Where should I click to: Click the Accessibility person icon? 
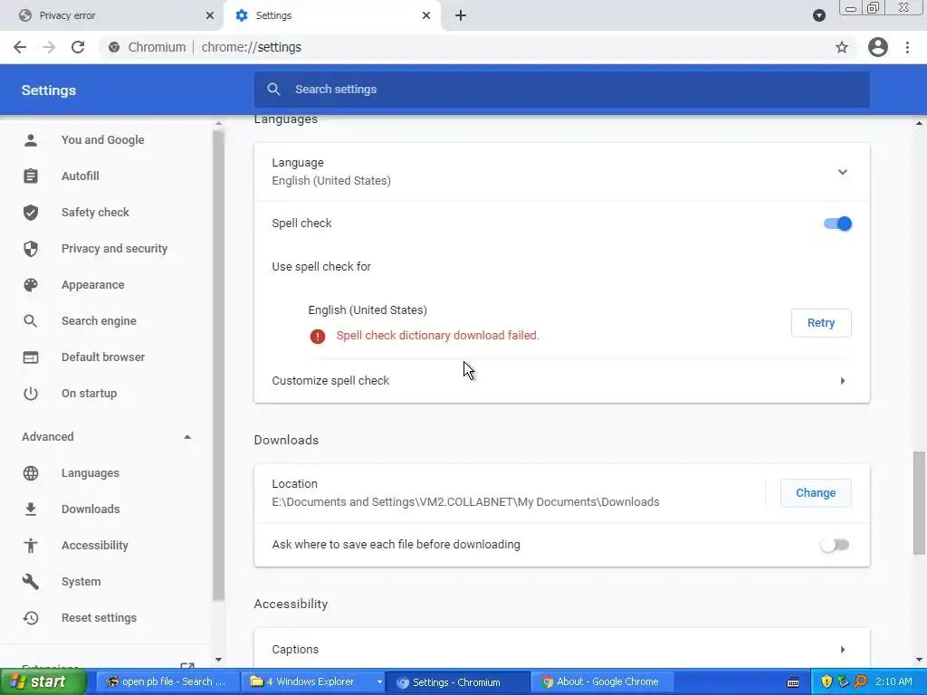click(31, 545)
